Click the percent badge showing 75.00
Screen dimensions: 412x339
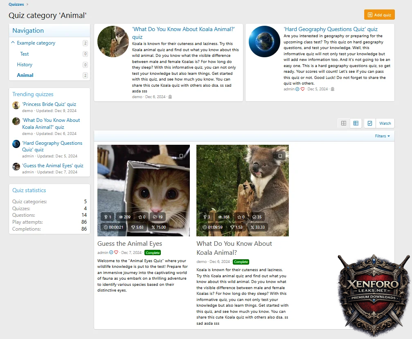pyautogui.click(x=158, y=227)
